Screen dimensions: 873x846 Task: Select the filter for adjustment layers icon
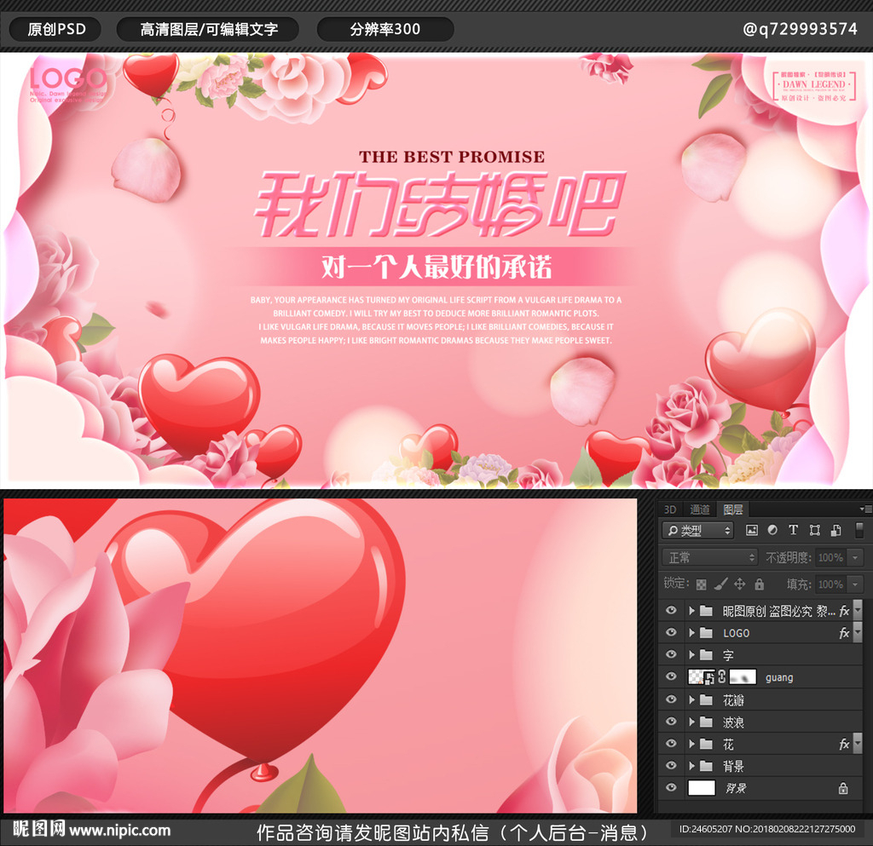(773, 530)
